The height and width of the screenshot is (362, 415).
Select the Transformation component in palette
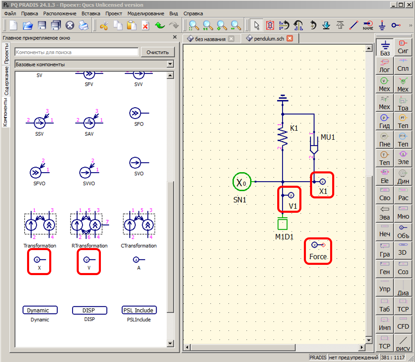pyautogui.click(x=40, y=225)
